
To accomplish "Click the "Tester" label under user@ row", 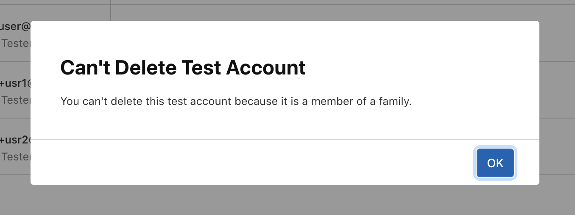I will (x=15, y=43).
